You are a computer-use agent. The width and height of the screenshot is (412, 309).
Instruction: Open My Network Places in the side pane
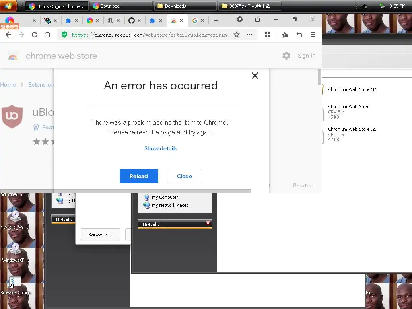click(x=166, y=205)
